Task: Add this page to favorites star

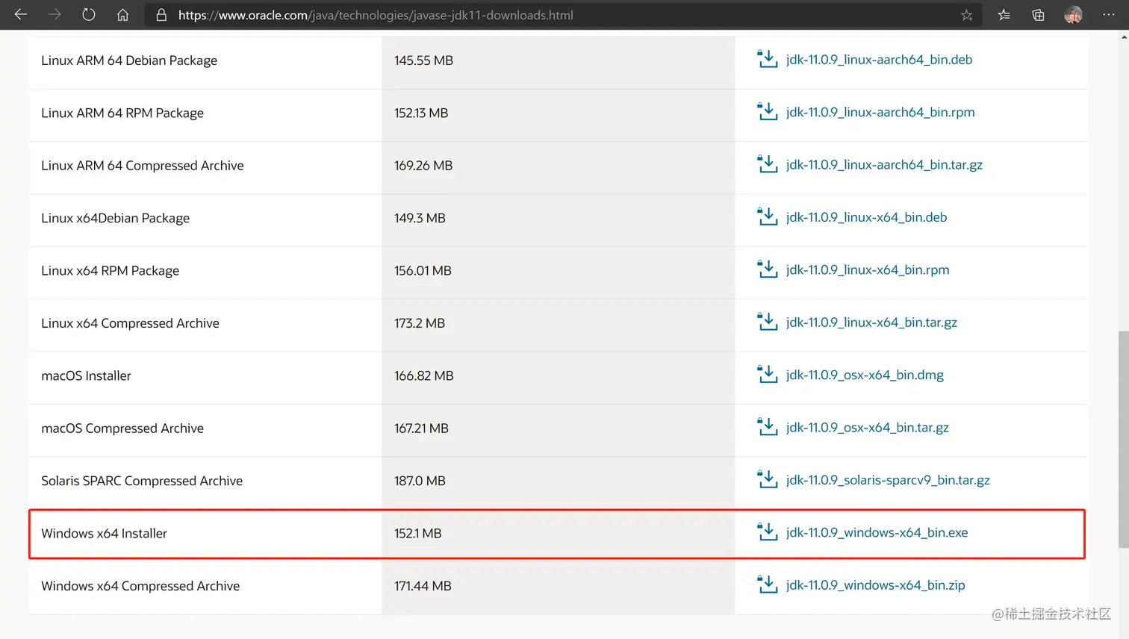Action: click(x=967, y=15)
